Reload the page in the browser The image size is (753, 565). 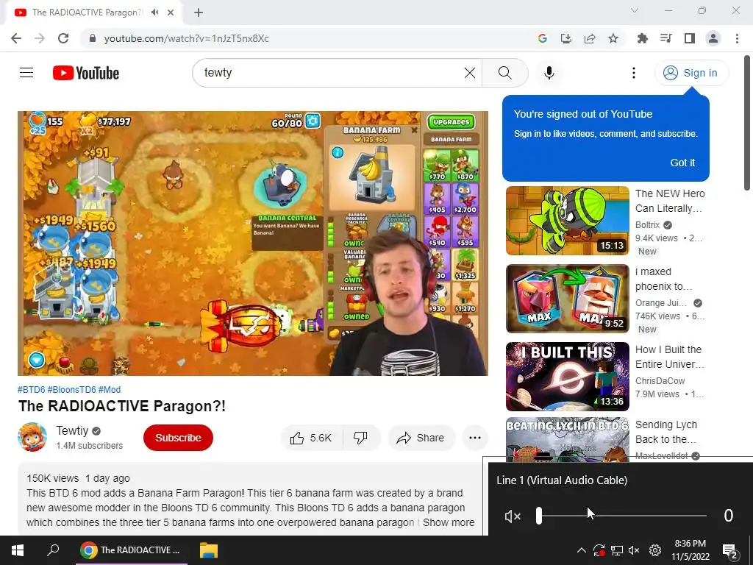(63, 38)
